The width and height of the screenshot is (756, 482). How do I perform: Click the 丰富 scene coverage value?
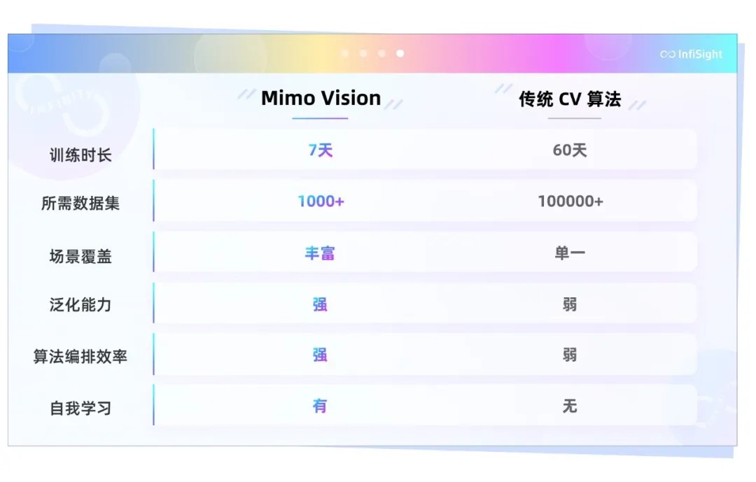(x=320, y=253)
